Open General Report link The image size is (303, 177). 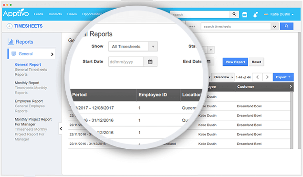(x=28, y=64)
